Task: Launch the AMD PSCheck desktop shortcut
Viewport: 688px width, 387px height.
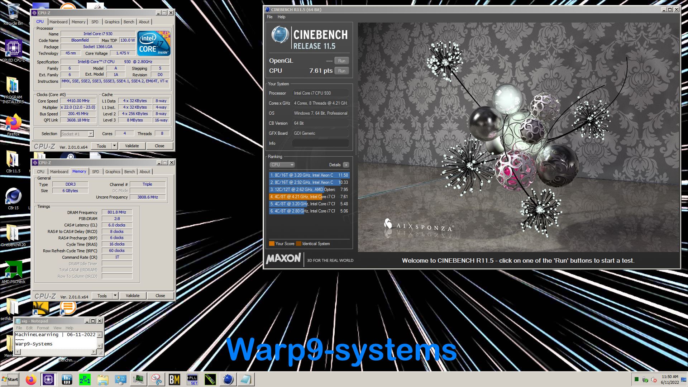Action: point(13,272)
